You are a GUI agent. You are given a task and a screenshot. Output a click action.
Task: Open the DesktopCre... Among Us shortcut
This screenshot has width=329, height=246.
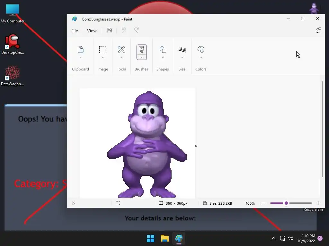click(x=13, y=44)
